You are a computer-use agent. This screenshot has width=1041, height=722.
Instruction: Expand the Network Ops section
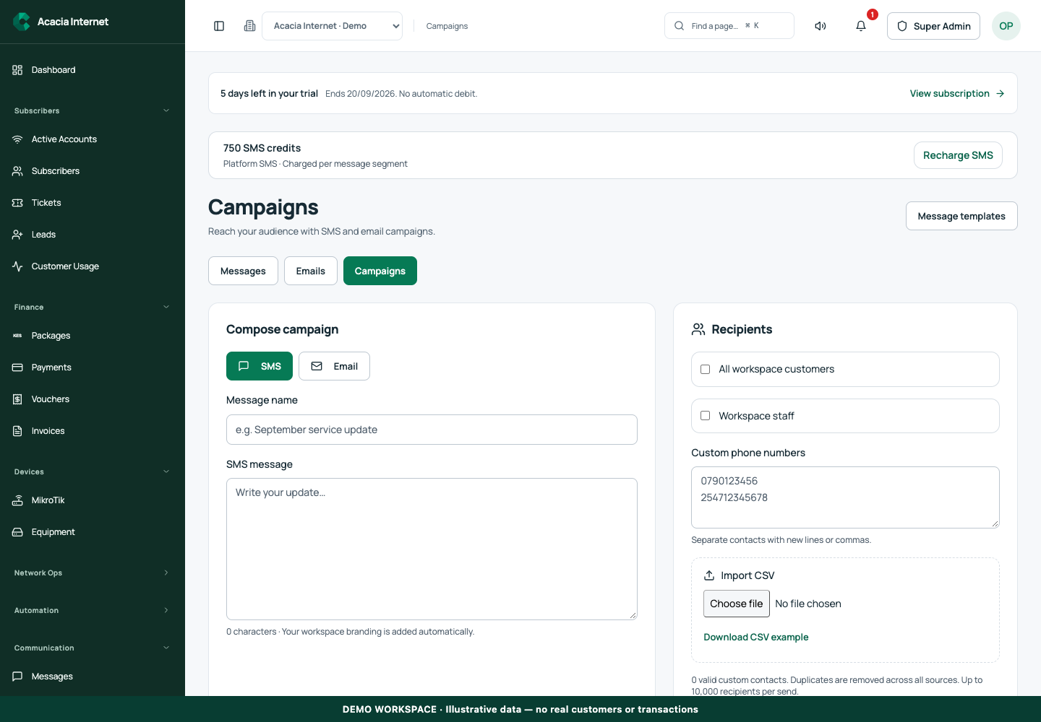(x=93, y=573)
